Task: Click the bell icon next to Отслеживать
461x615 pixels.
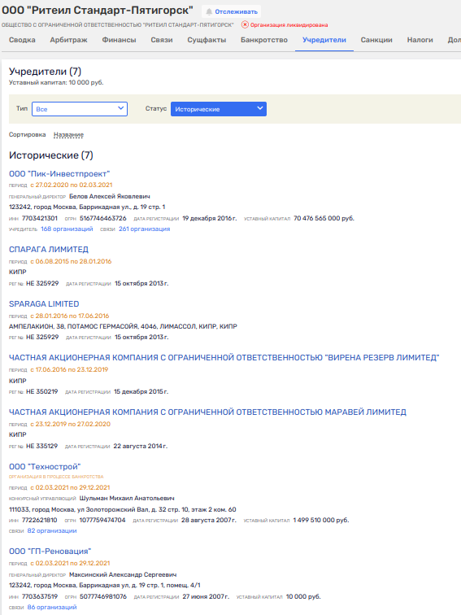Action: (209, 11)
